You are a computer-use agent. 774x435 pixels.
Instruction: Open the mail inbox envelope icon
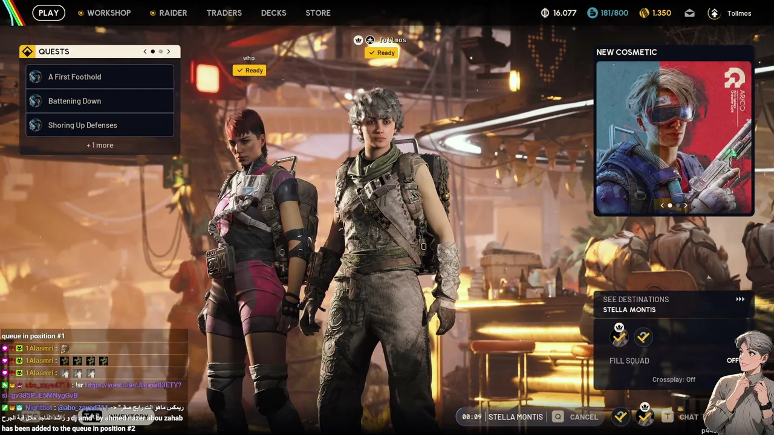pyautogui.click(x=689, y=13)
